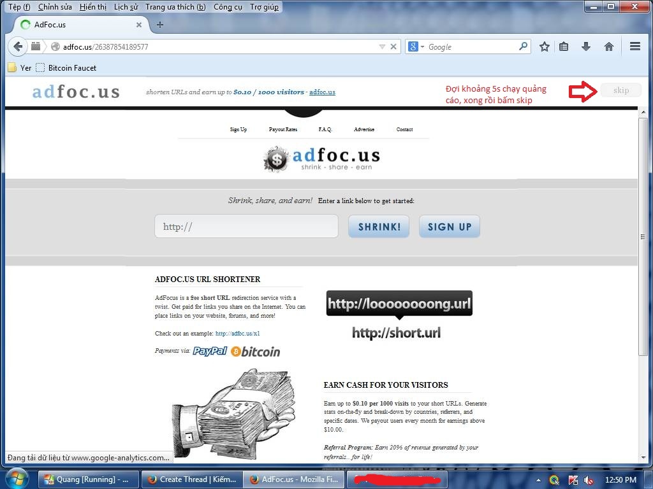This screenshot has width=653, height=489.
Task: Go to the Firefox home page icon
Action: [x=609, y=46]
